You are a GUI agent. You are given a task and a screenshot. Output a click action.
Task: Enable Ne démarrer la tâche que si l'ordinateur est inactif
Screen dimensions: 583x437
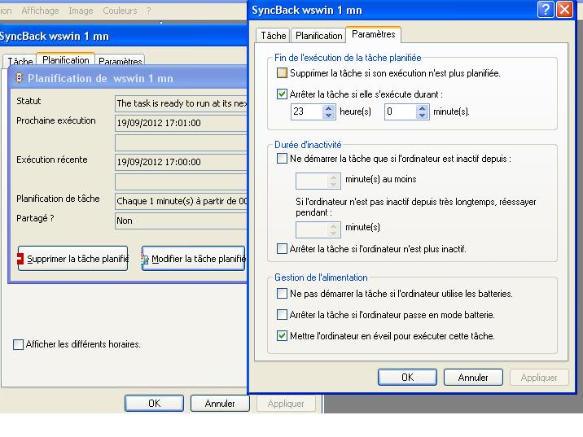pos(282,159)
